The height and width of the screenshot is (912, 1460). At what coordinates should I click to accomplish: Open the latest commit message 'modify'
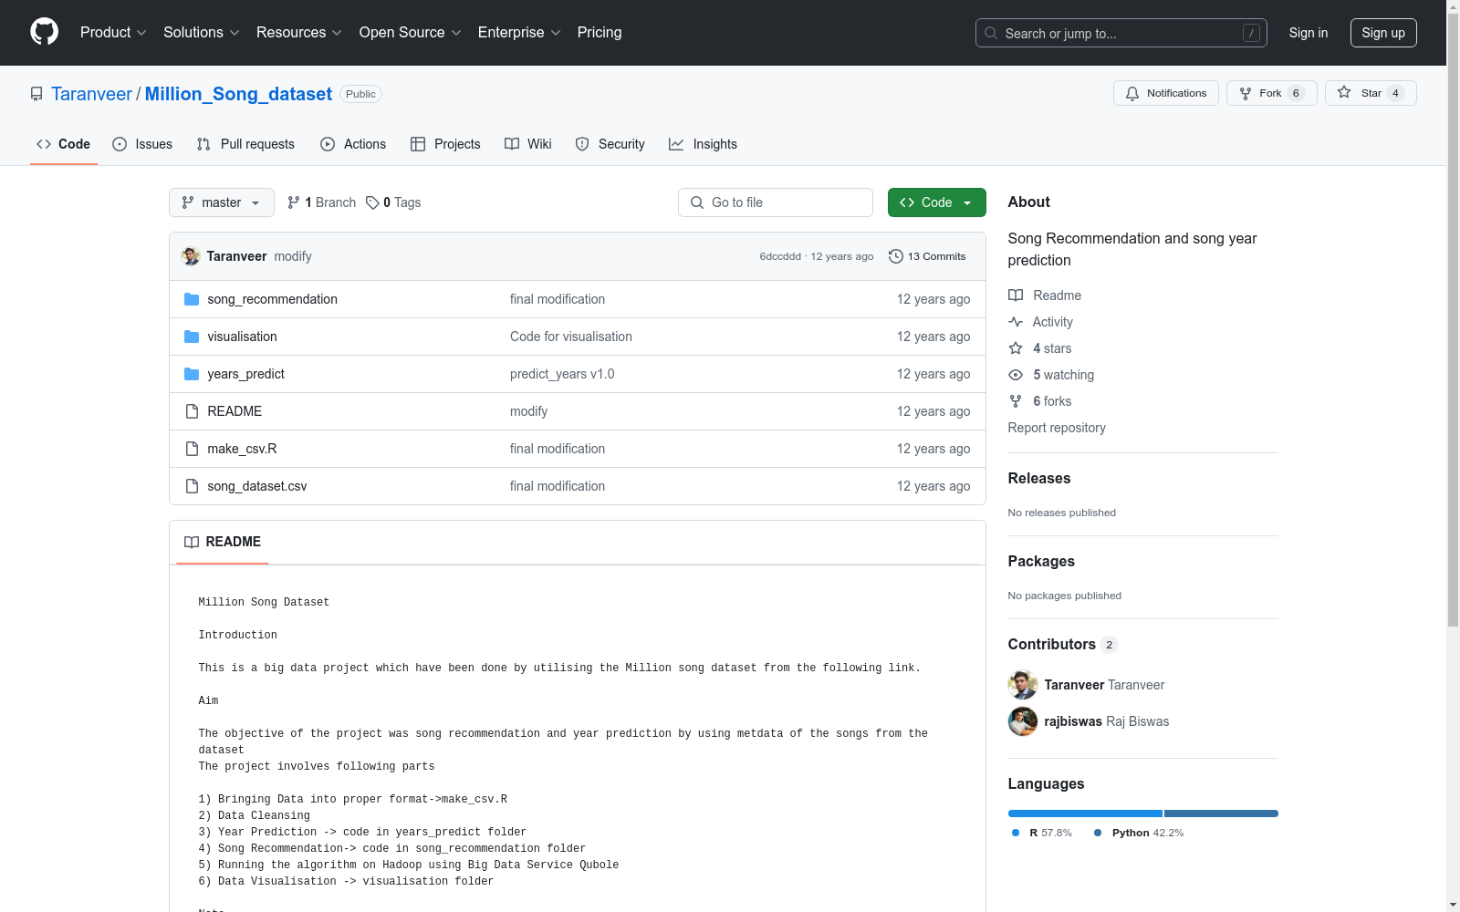tap(293, 256)
